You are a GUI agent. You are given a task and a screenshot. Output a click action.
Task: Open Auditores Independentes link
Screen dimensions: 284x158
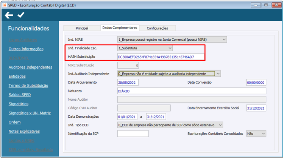coord(30,67)
